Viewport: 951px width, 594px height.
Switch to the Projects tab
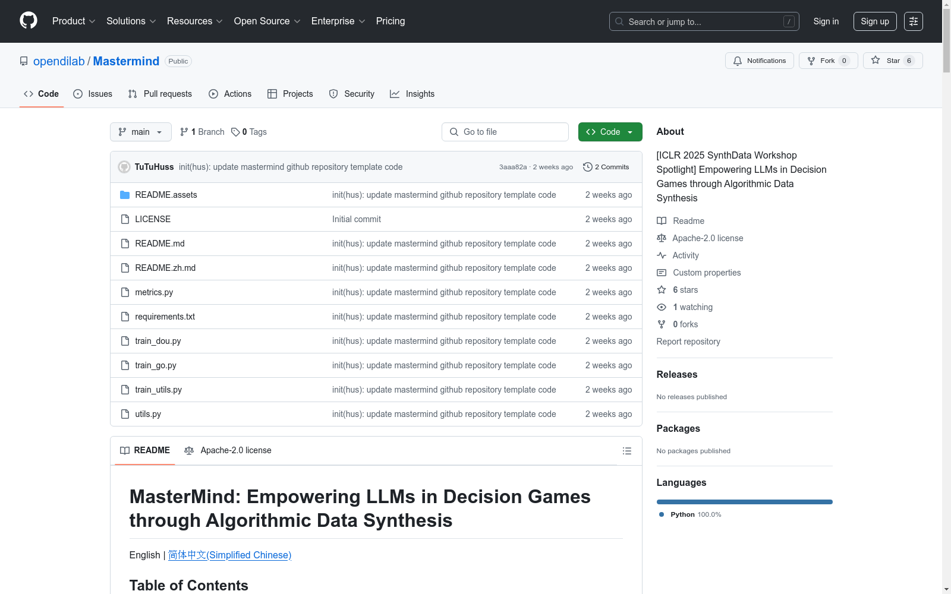(290, 94)
